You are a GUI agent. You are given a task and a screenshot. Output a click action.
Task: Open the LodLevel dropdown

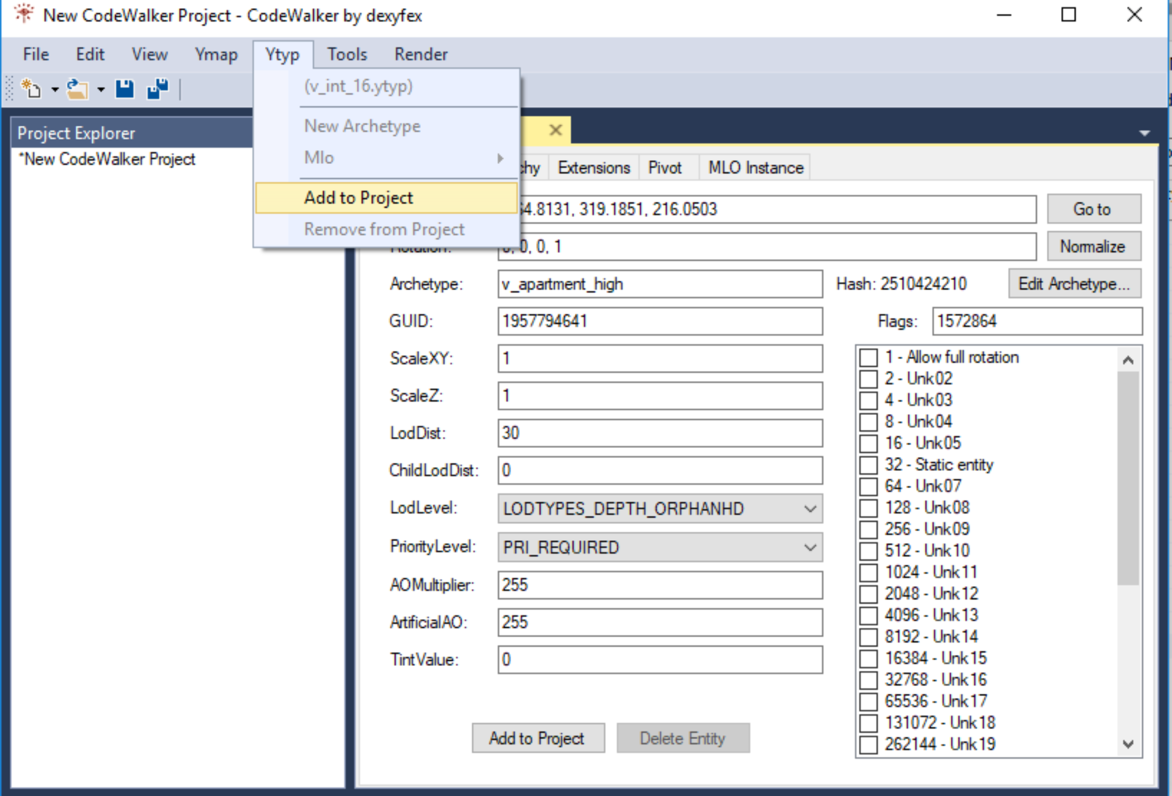click(x=809, y=509)
